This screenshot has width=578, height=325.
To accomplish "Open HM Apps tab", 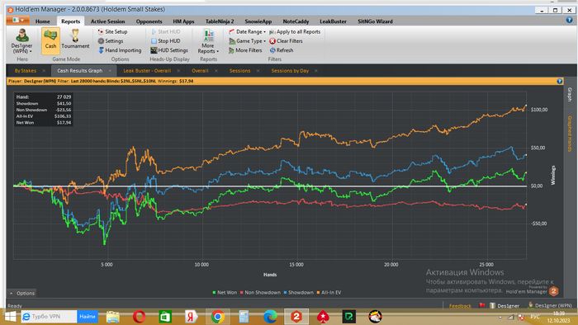I will 183,21.
